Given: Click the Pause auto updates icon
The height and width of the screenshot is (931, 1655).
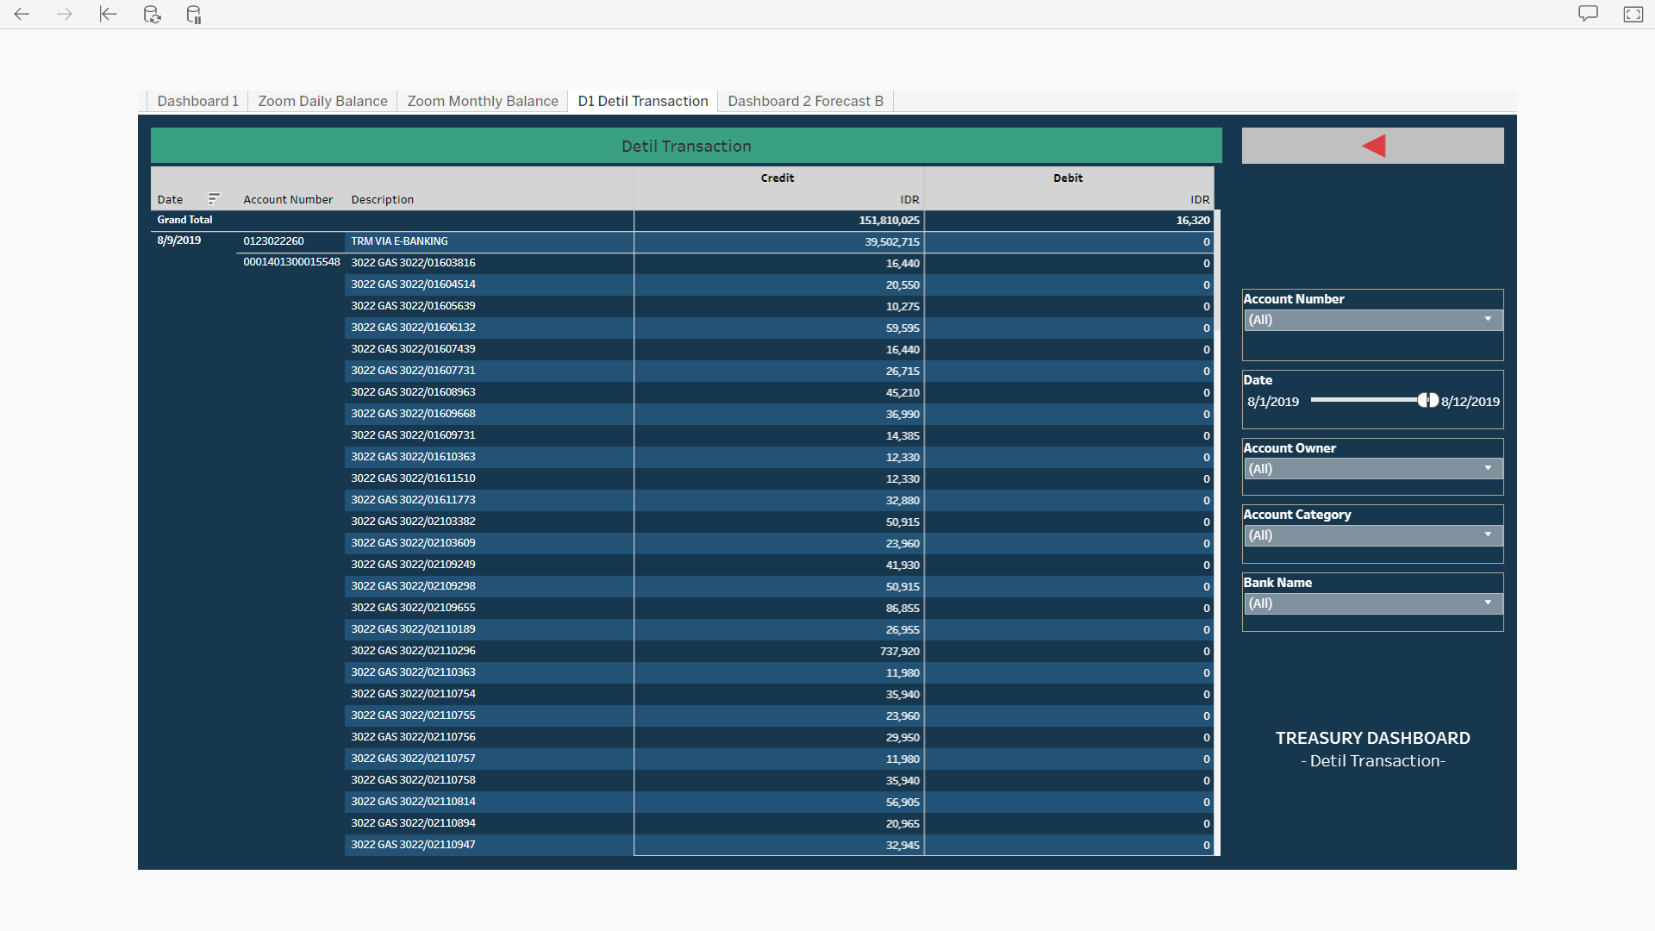Looking at the screenshot, I should point(194,14).
